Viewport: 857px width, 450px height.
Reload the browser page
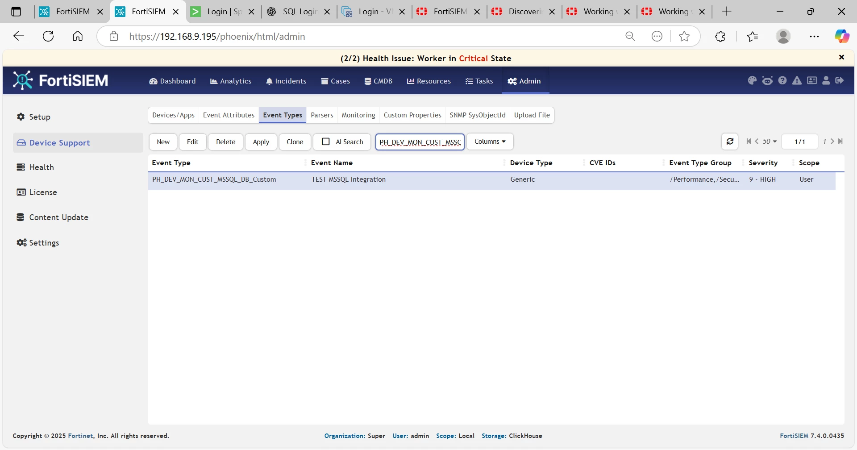(48, 36)
